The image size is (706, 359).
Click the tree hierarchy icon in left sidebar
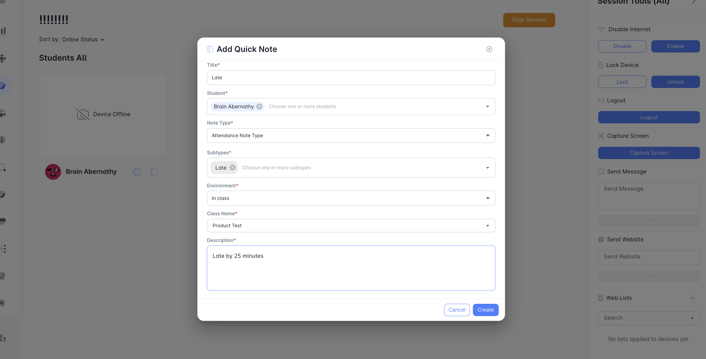[3, 249]
